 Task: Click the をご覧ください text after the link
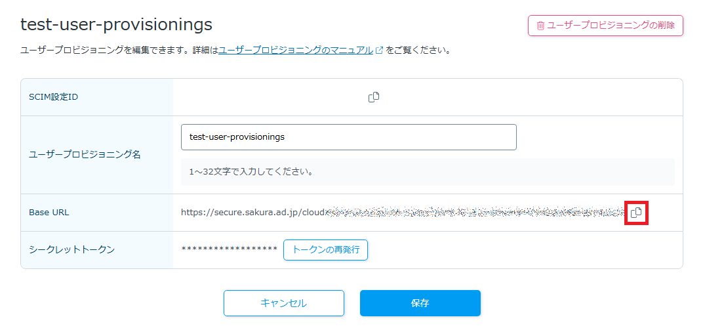point(418,50)
